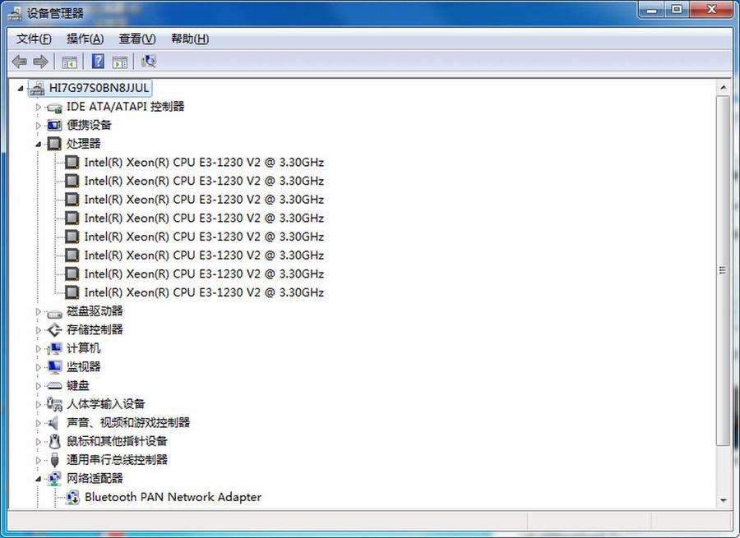Click the first Xeon processor chip icon
This screenshot has width=740, height=538.
(72, 162)
